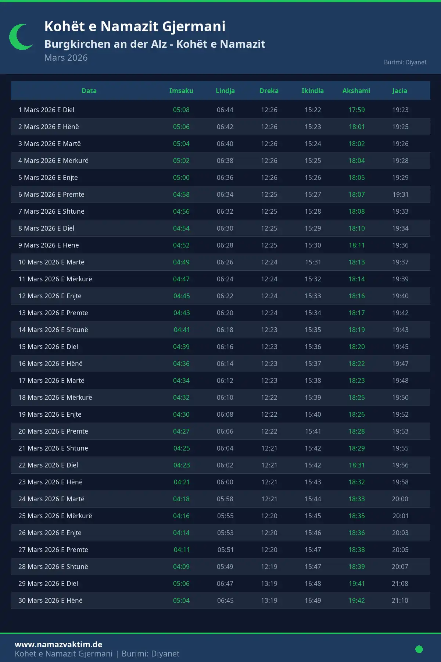Click the Mars 2026 subtitle in the header
The height and width of the screenshot is (662, 441).
point(66,58)
